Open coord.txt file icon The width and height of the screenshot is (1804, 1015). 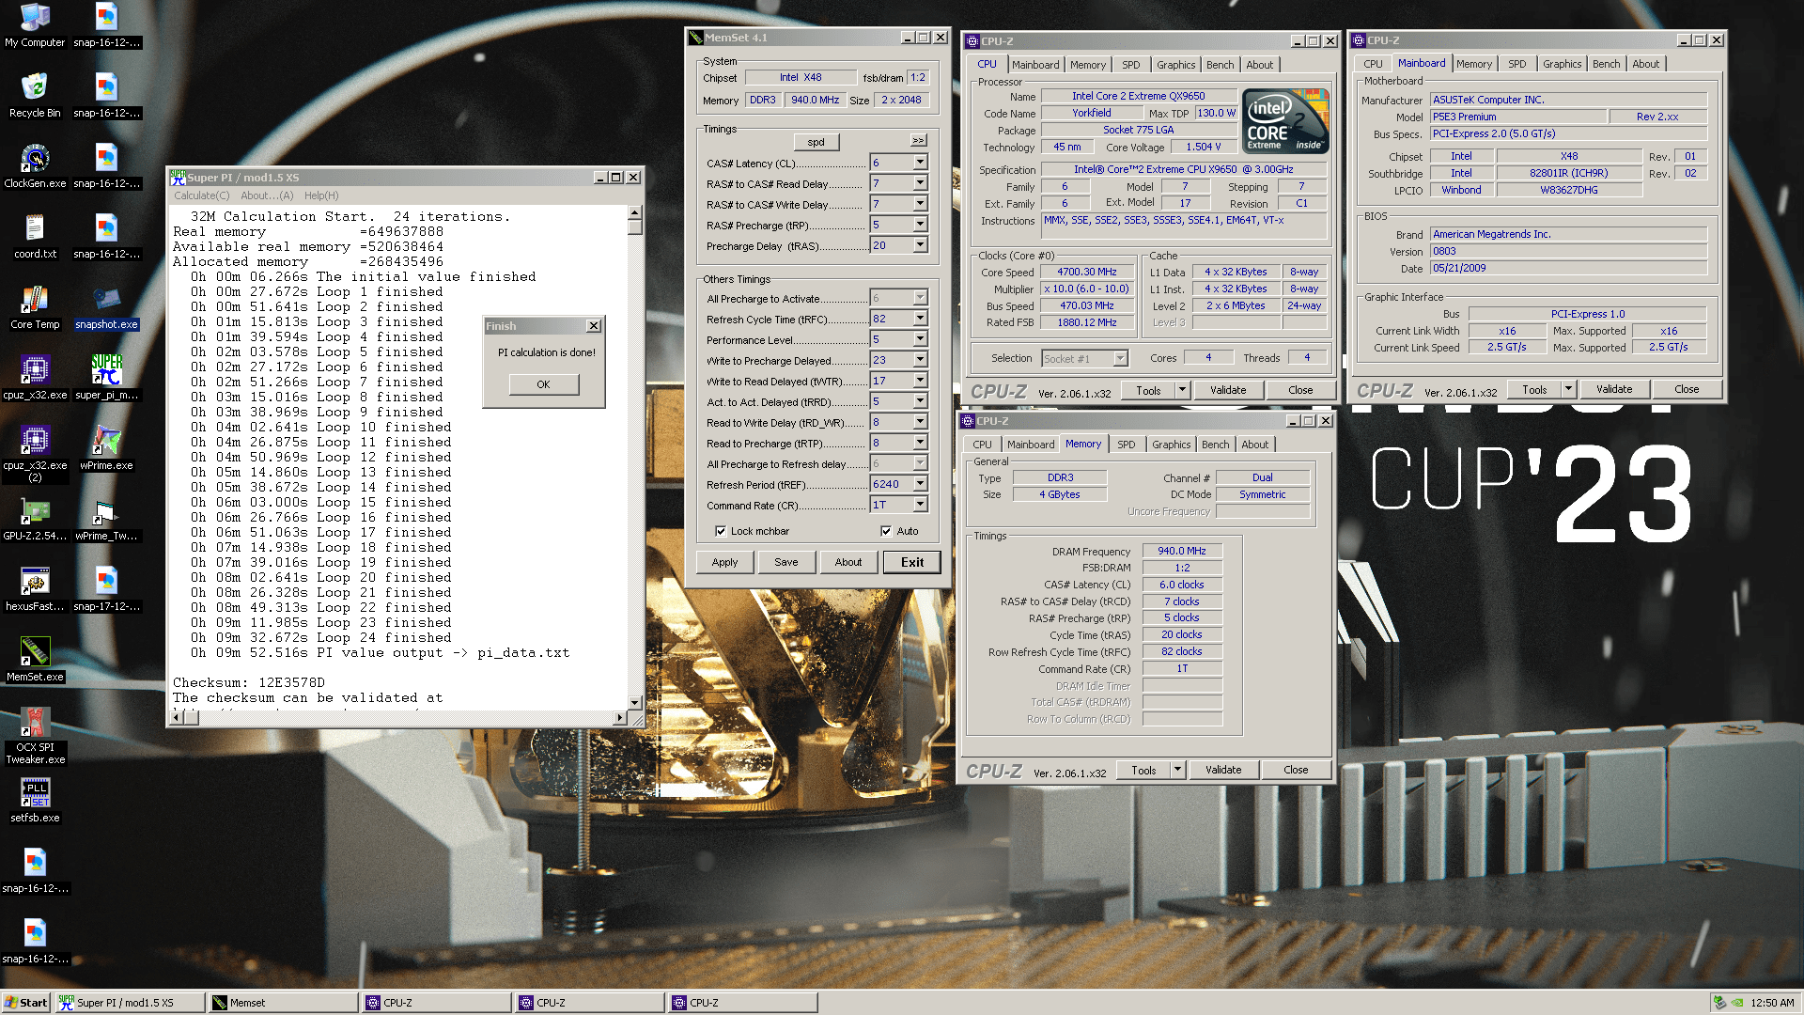pyautogui.click(x=35, y=237)
